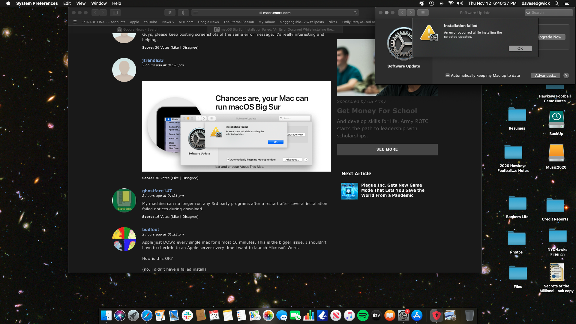Open the Safari Reader view icon
Image resolution: width=576 pixels, height=324 pixels.
tap(195, 13)
